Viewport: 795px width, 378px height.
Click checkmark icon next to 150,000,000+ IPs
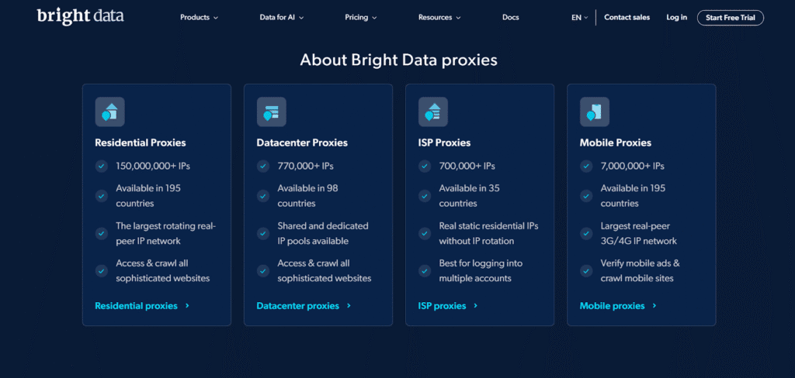101,166
